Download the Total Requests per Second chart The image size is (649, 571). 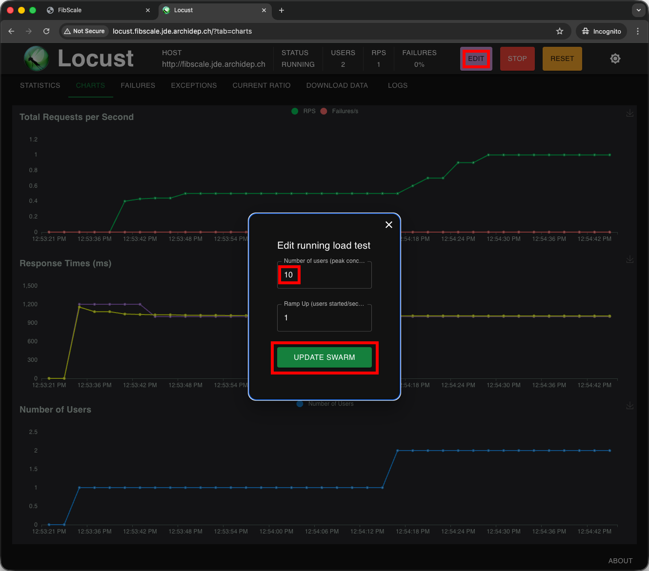pos(630,113)
